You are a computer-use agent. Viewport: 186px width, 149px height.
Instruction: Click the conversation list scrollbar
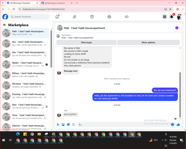[51, 49]
